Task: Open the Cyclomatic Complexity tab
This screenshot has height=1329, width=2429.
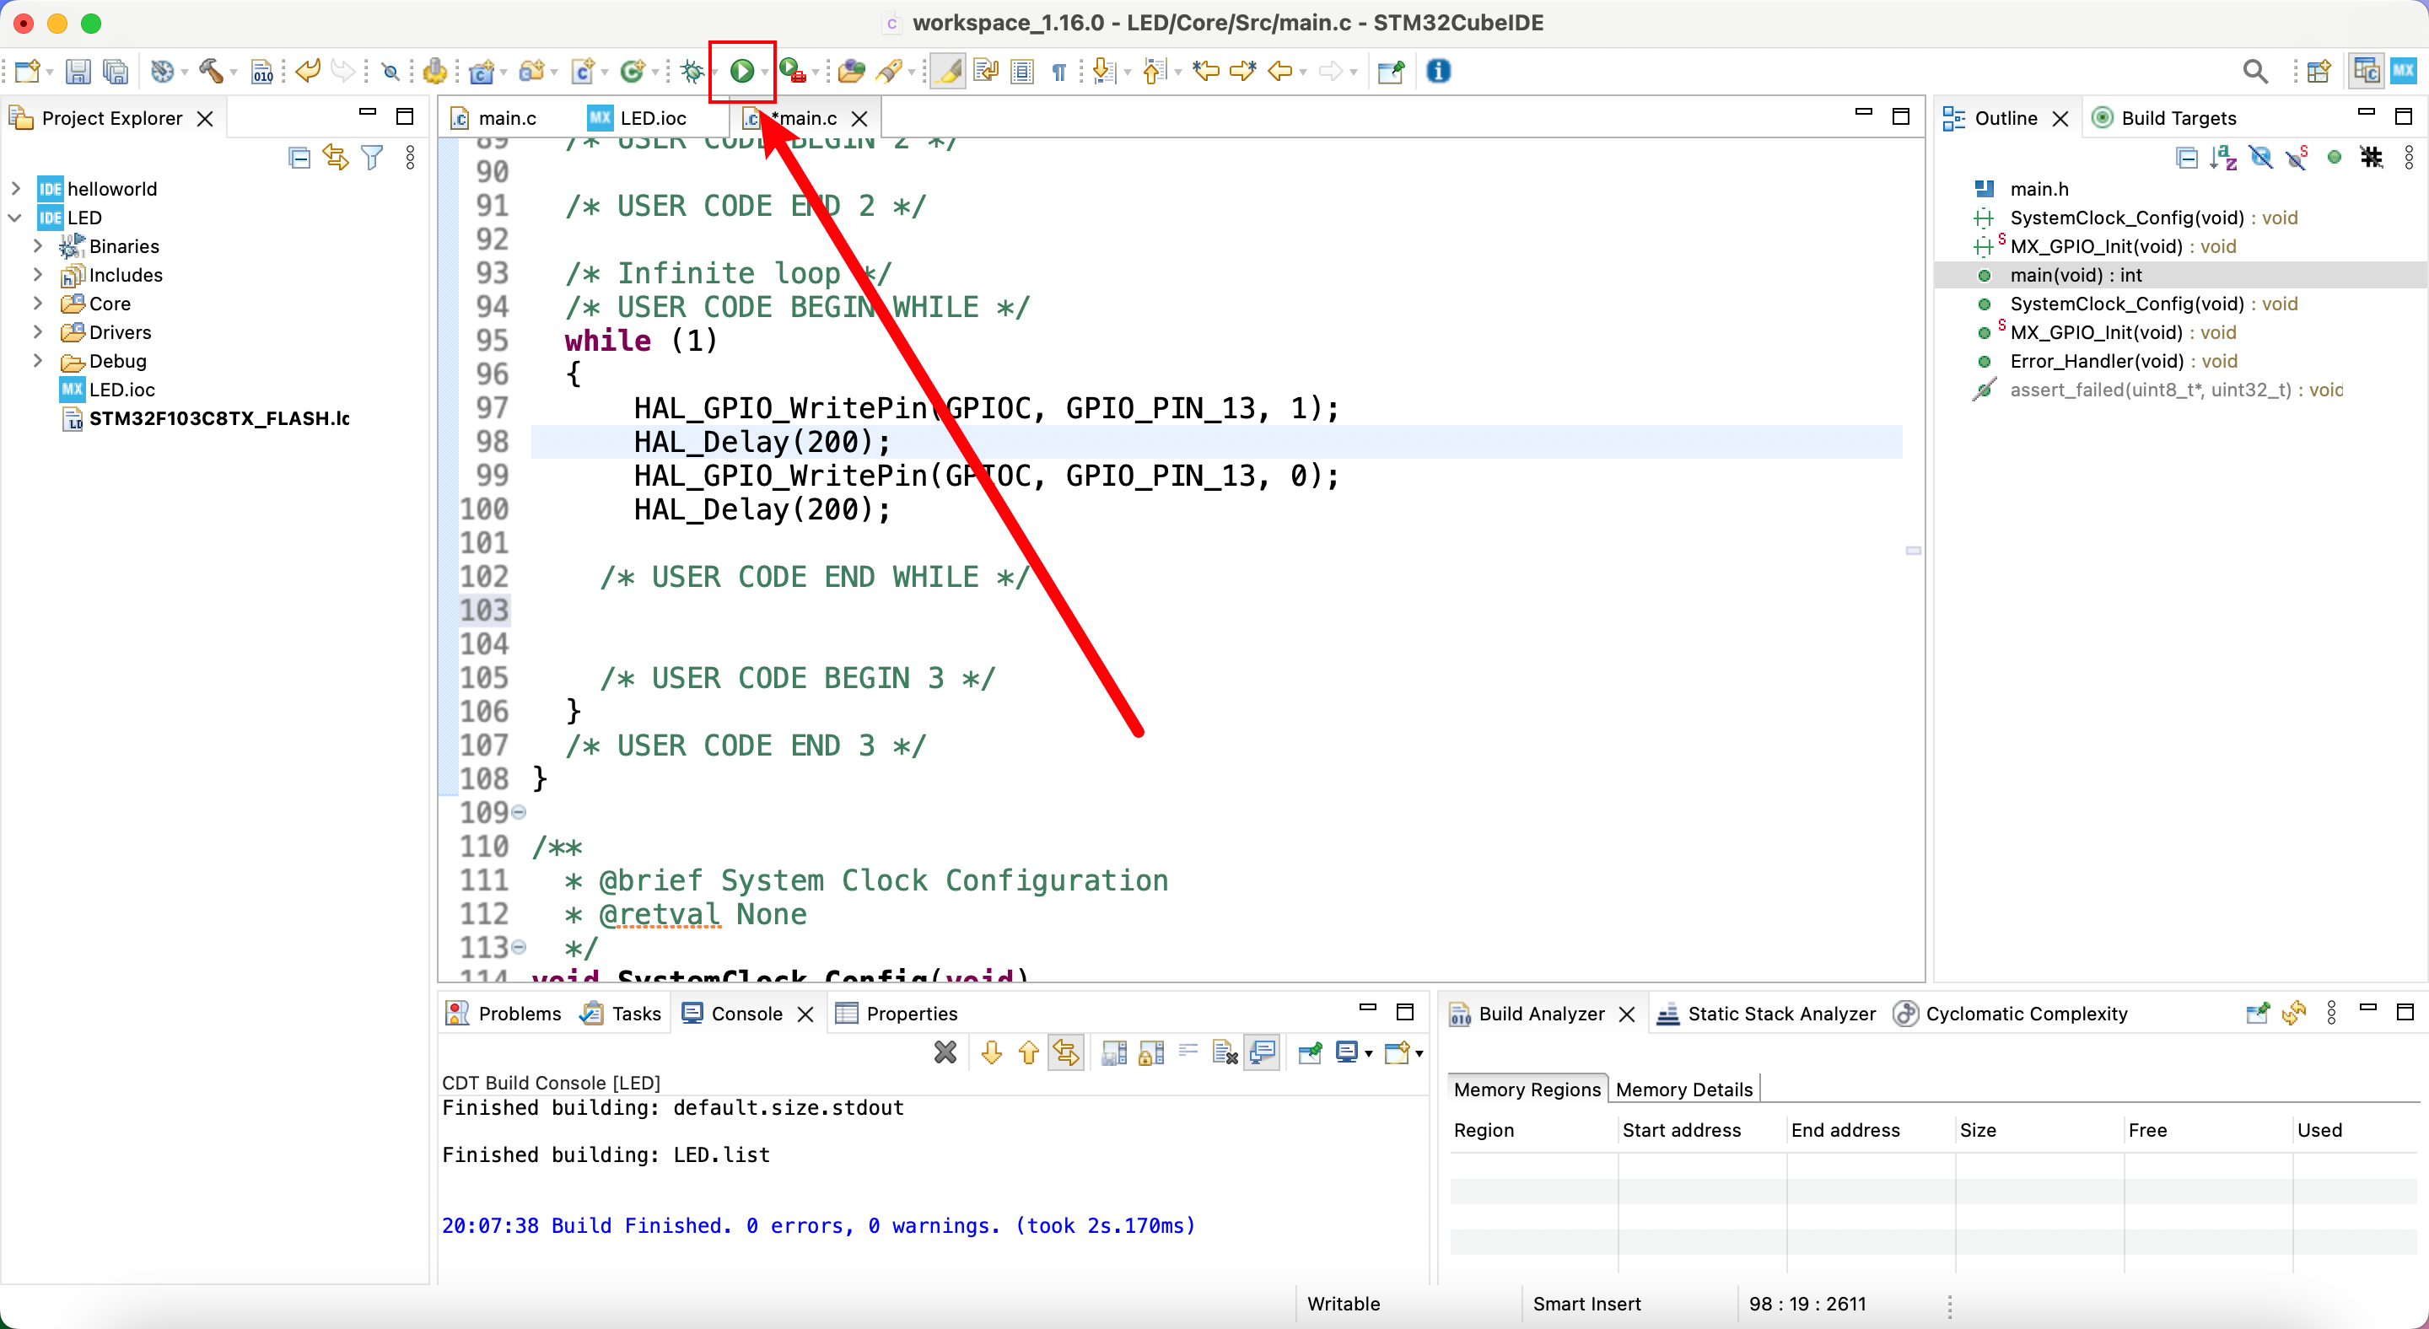Action: tap(2011, 1014)
